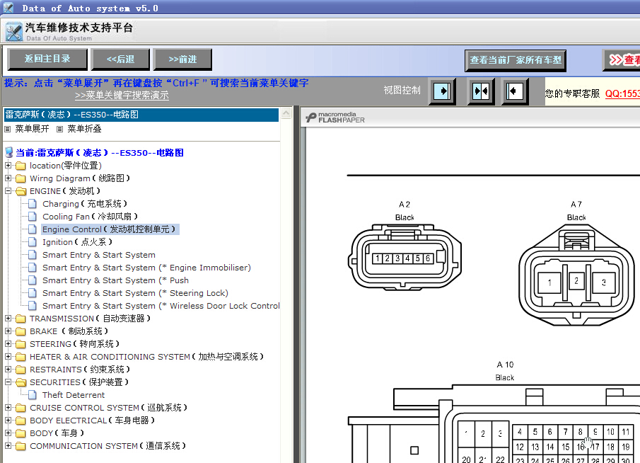Expand HEATER & AIR CONDITIONING SYSTEM folder

(x=8, y=356)
